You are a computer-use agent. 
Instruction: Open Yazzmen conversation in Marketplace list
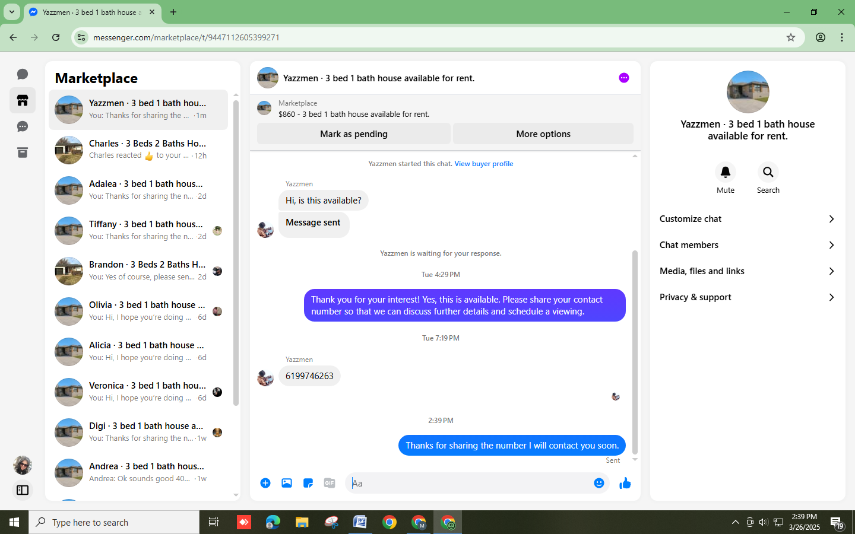coord(138,110)
